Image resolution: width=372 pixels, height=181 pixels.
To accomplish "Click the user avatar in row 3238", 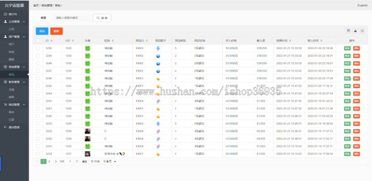I will tap(88, 131).
